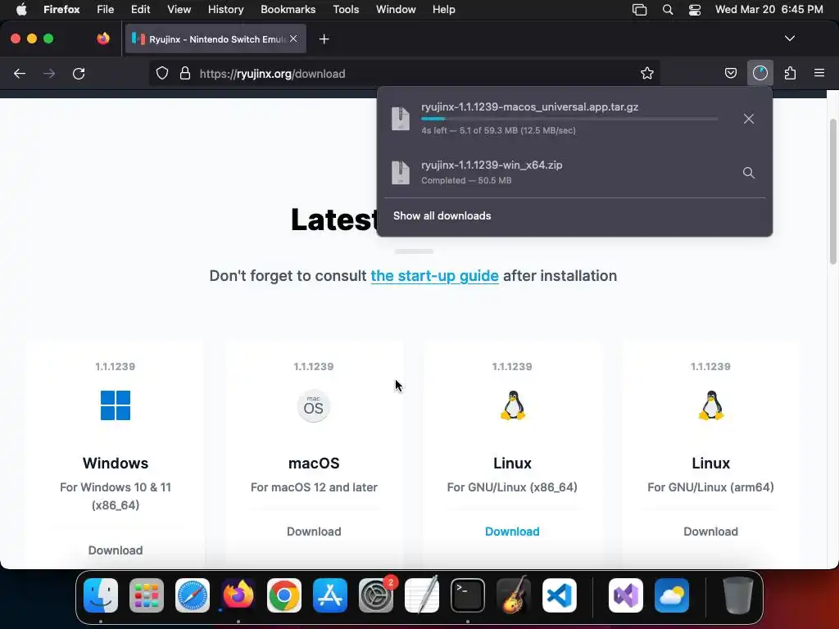Download Linux arm64 build
Viewport: 839px width, 629px height.
pos(710,532)
